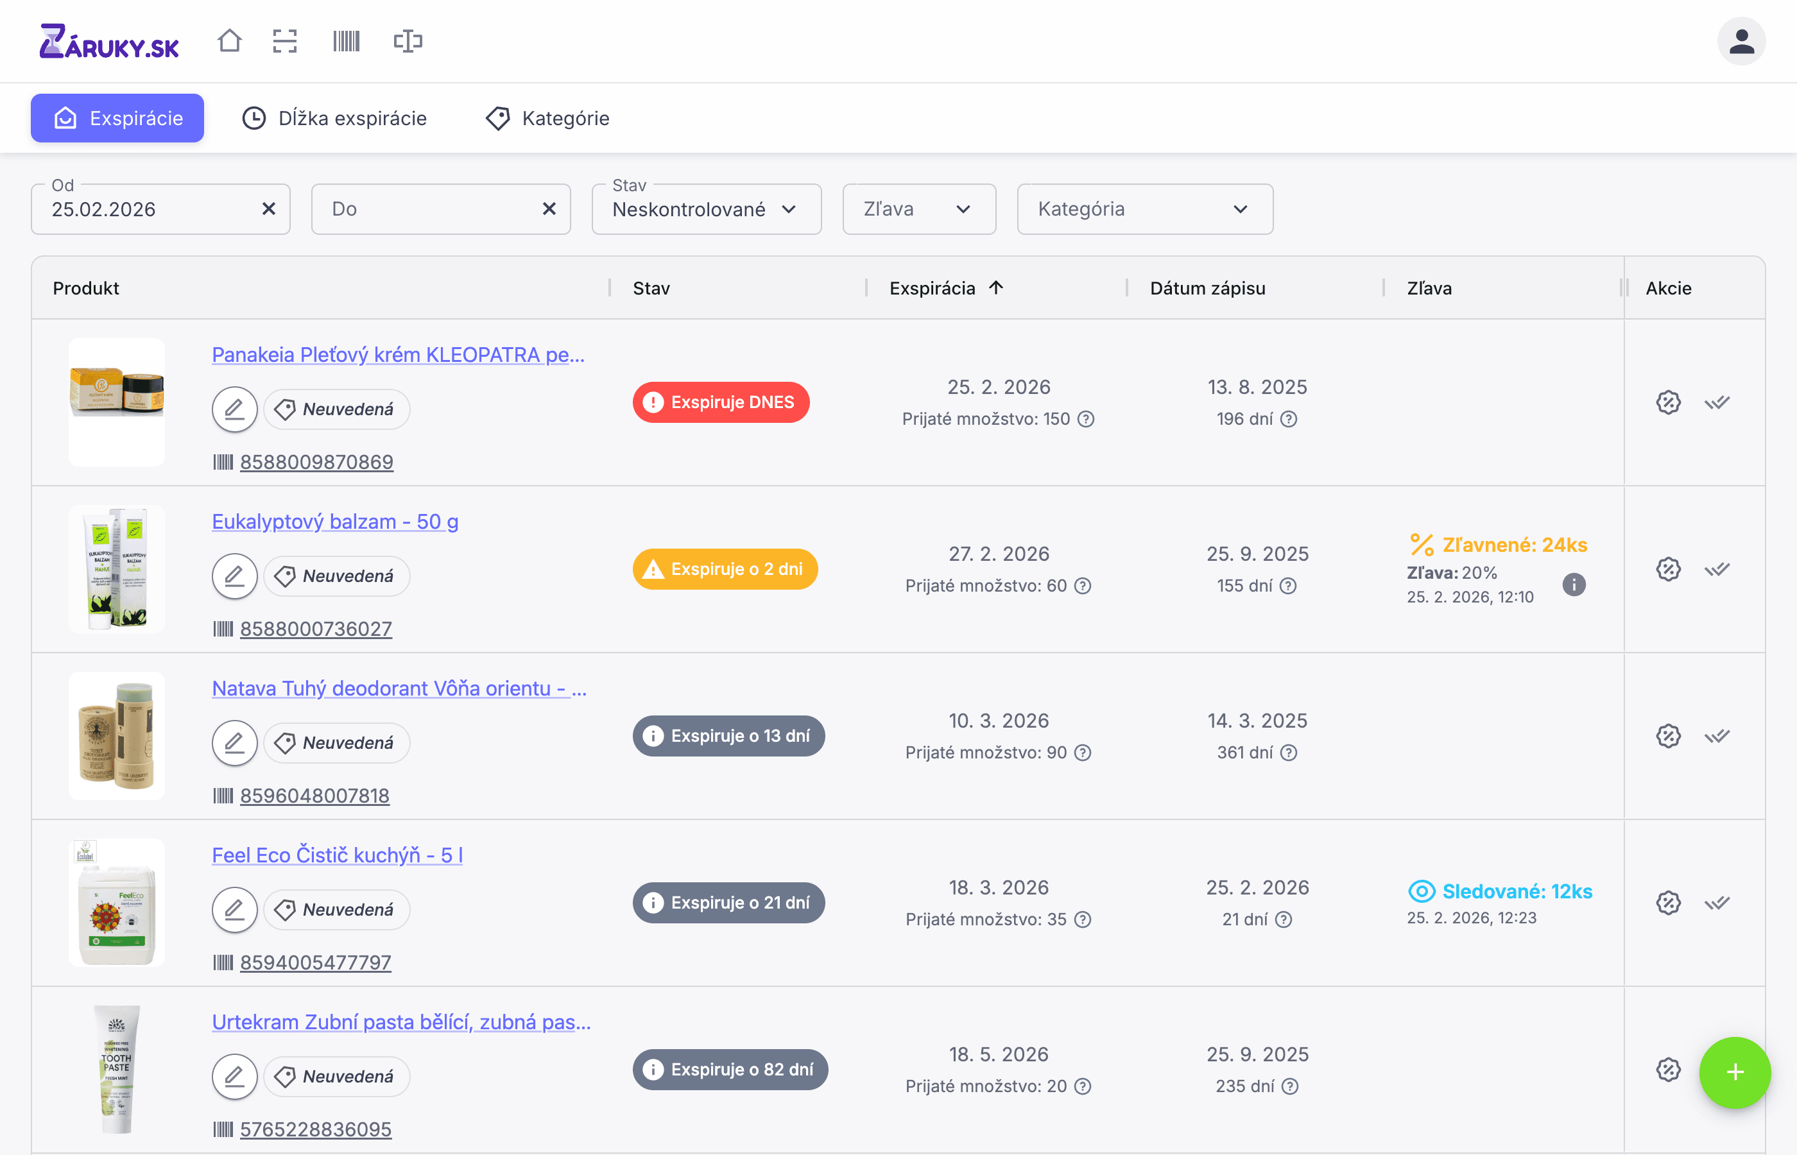Click the info icon beside the 20% discount
Viewport: 1797px width, 1155px height.
(x=1574, y=585)
